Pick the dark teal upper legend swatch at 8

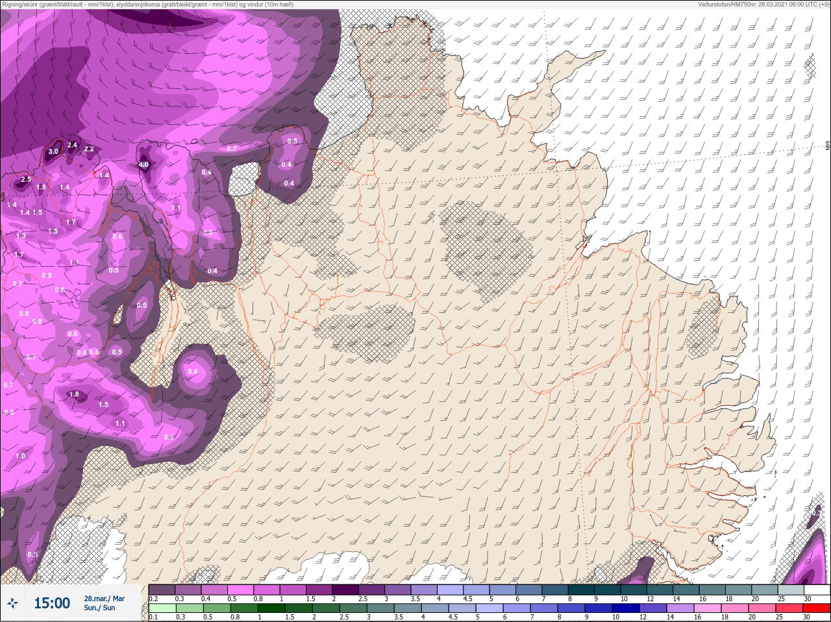[x=582, y=590]
